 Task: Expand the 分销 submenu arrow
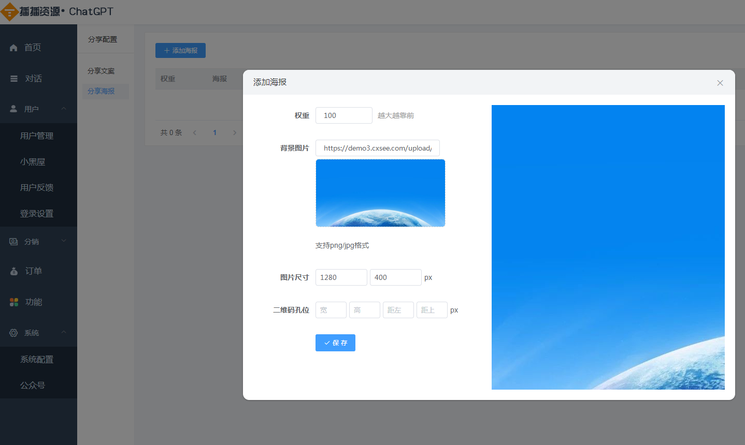pos(64,241)
